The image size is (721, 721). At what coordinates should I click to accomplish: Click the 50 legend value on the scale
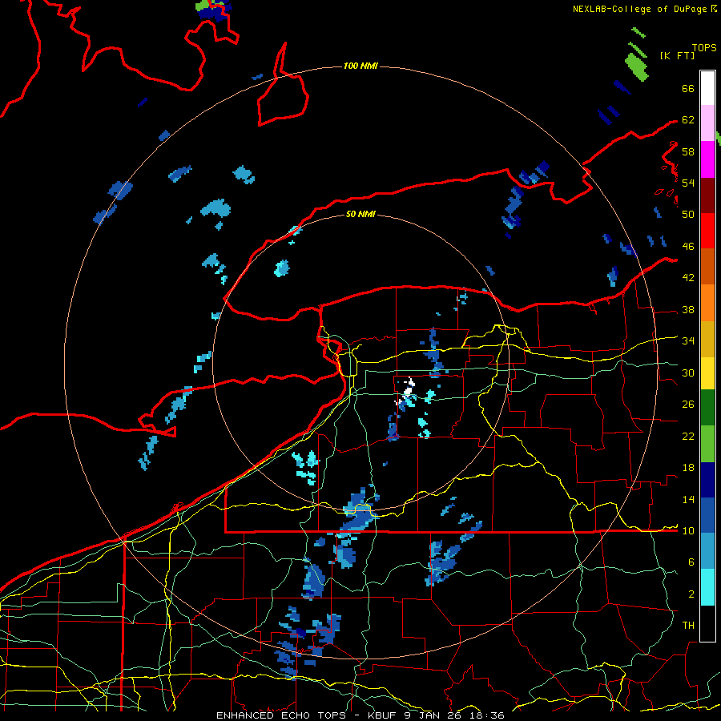[688, 214]
